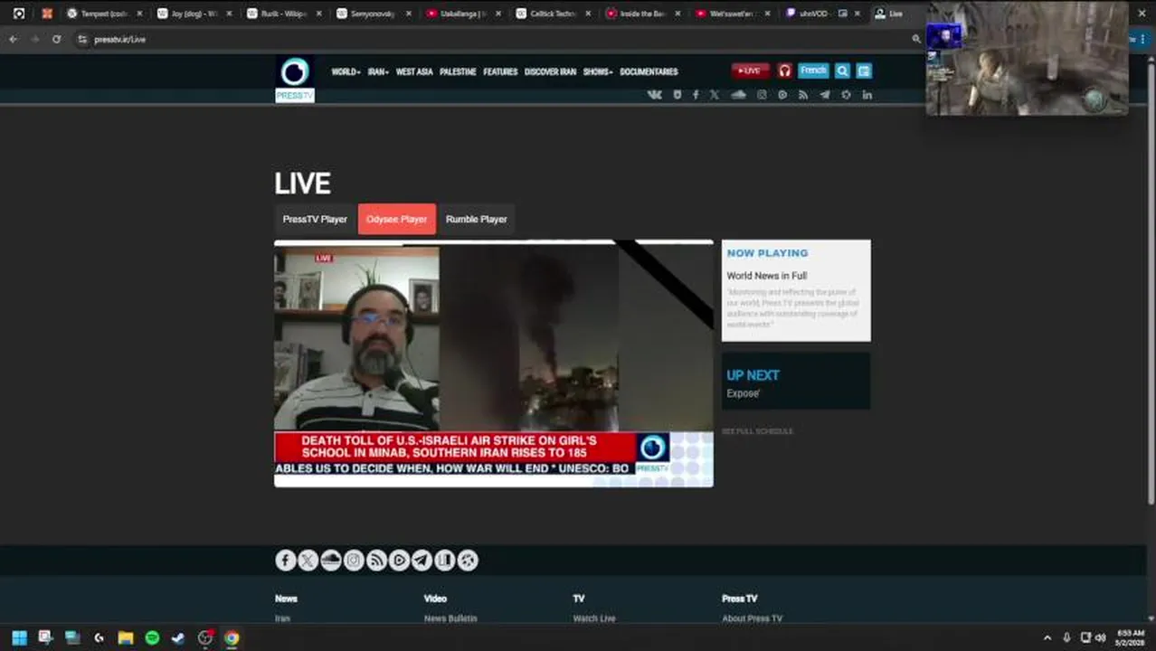Open the VK social icon in header
The image size is (1156, 651).
(655, 95)
